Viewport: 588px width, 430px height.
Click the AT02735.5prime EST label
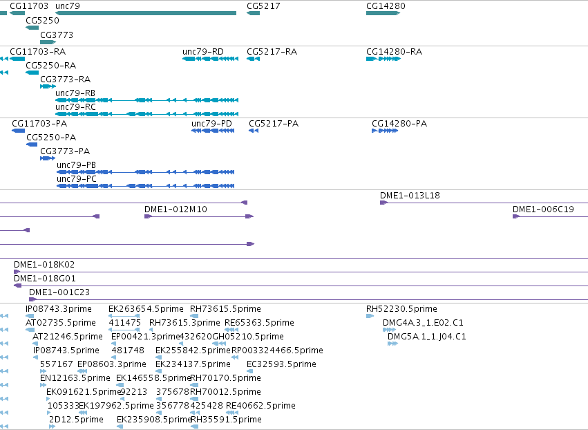61,323
